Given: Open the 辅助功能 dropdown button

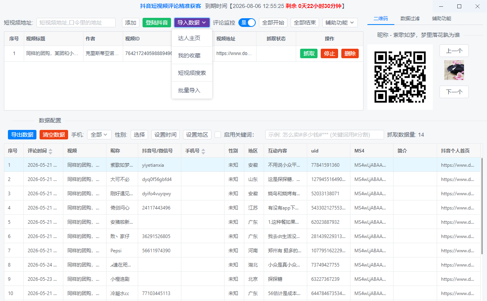Looking at the screenshot, I should tap(340, 23).
